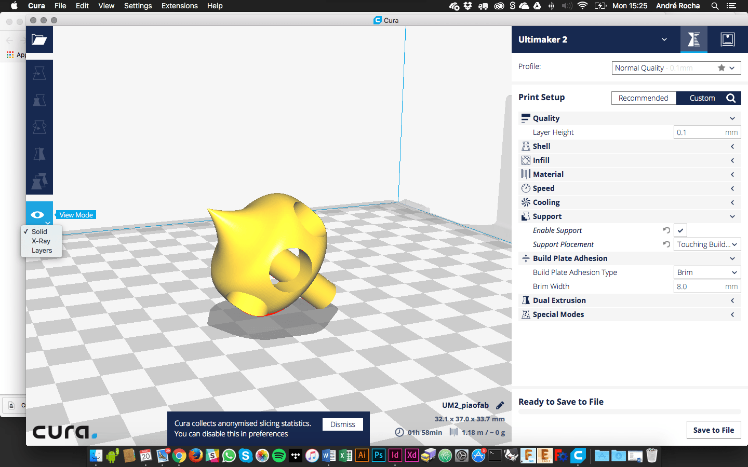This screenshot has height=467, width=748.
Task: Expand the Speed section
Action: coord(630,188)
